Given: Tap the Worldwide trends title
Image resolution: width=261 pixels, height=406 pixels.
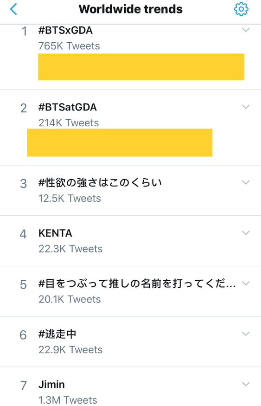Looking at the screenshot, I should coord(131,9).
